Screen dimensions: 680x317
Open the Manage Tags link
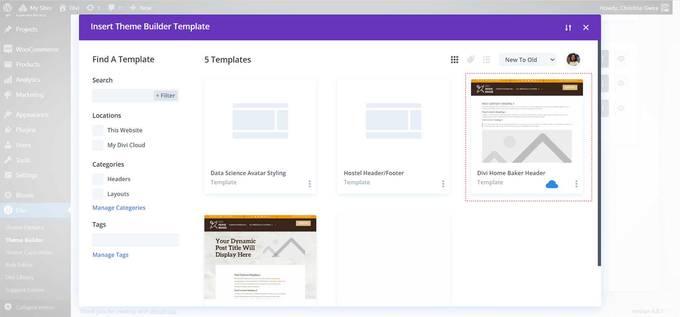110,255
